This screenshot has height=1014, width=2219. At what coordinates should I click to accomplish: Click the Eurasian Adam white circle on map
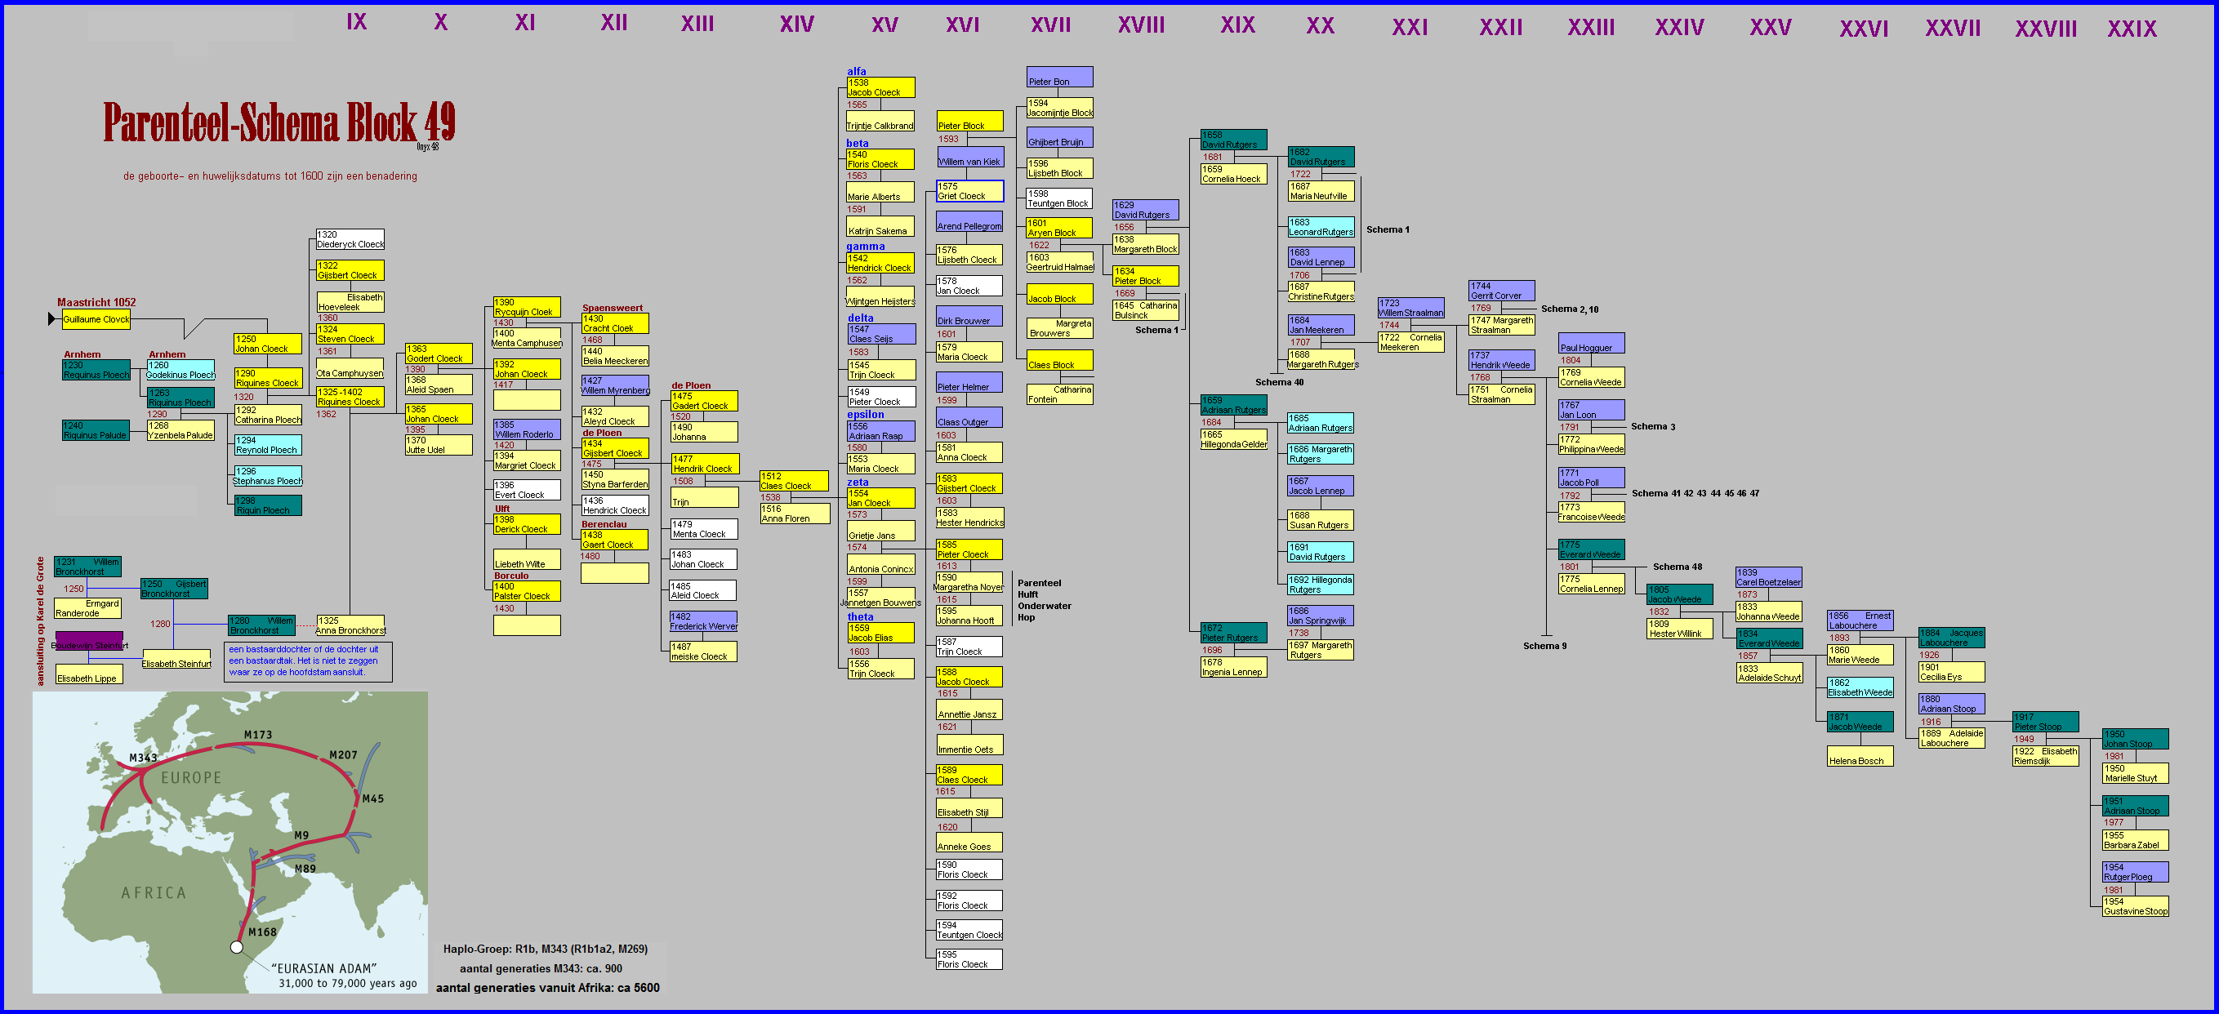pos(237,947)
